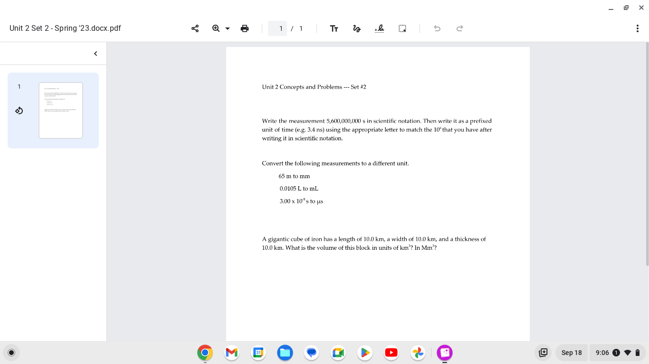The image size is (649, 364).
Task: Open Gmail from the shelf
Action: click(231, 353)
